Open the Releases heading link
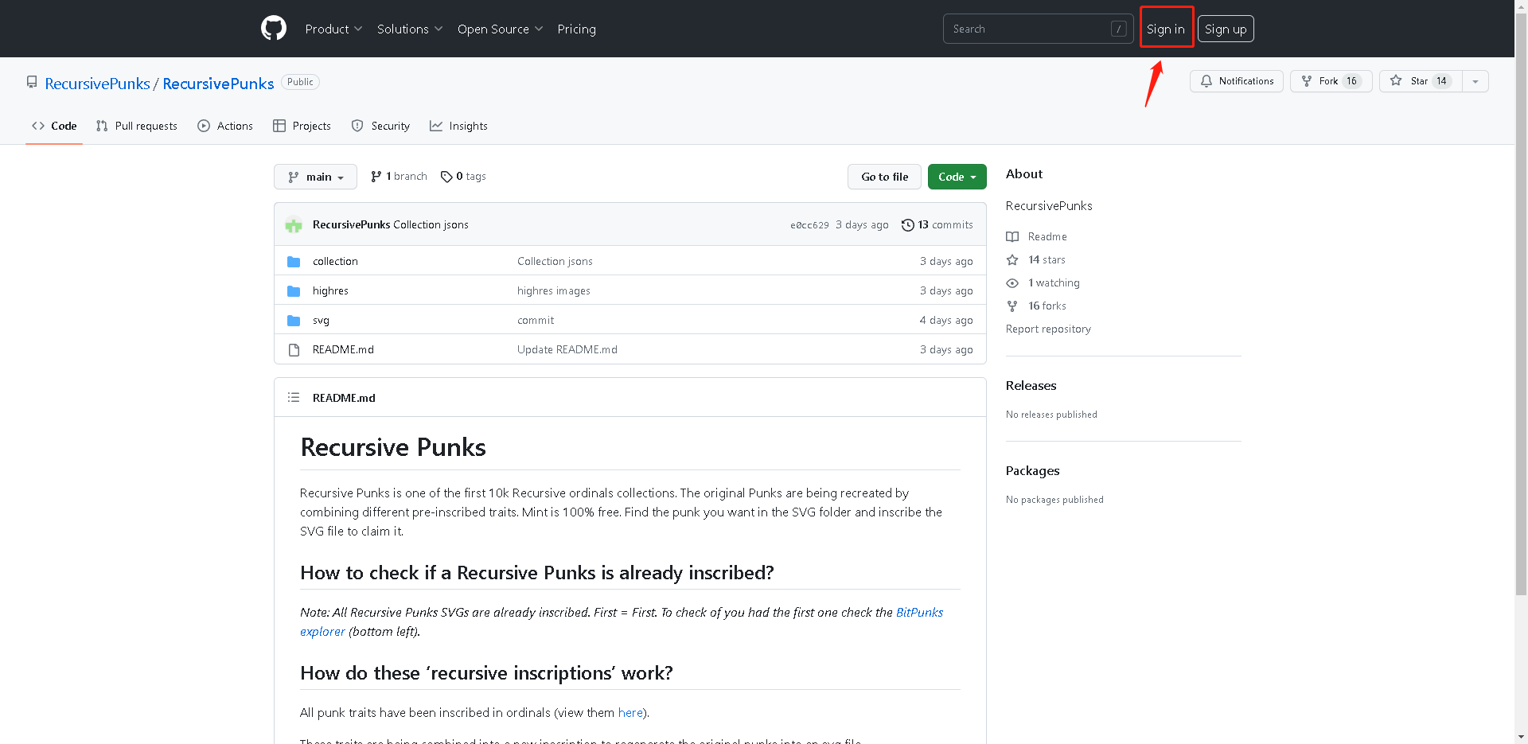The height and width of the screenshot is (744, 1528). (1031, 385)
